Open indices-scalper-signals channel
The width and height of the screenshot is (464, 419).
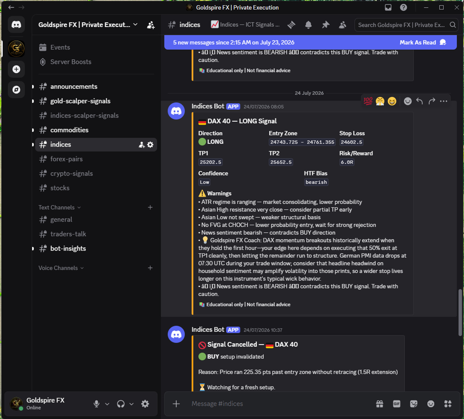(x=96, y=116)
